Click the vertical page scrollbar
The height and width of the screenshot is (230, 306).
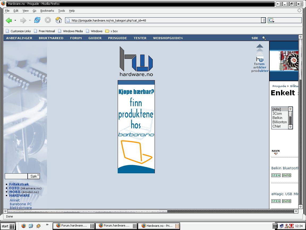coord(300,121)
